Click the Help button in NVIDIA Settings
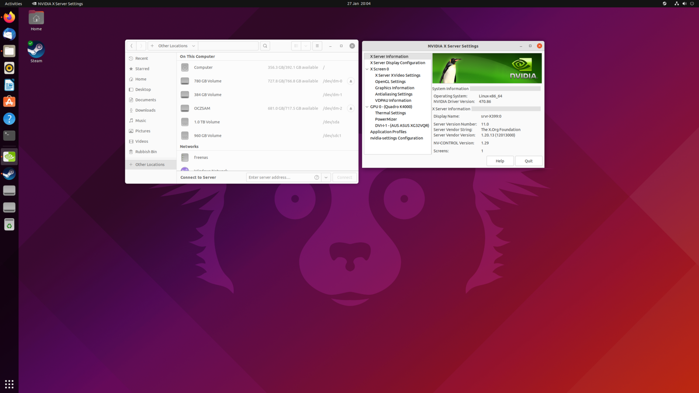 (x=500, y=161)
